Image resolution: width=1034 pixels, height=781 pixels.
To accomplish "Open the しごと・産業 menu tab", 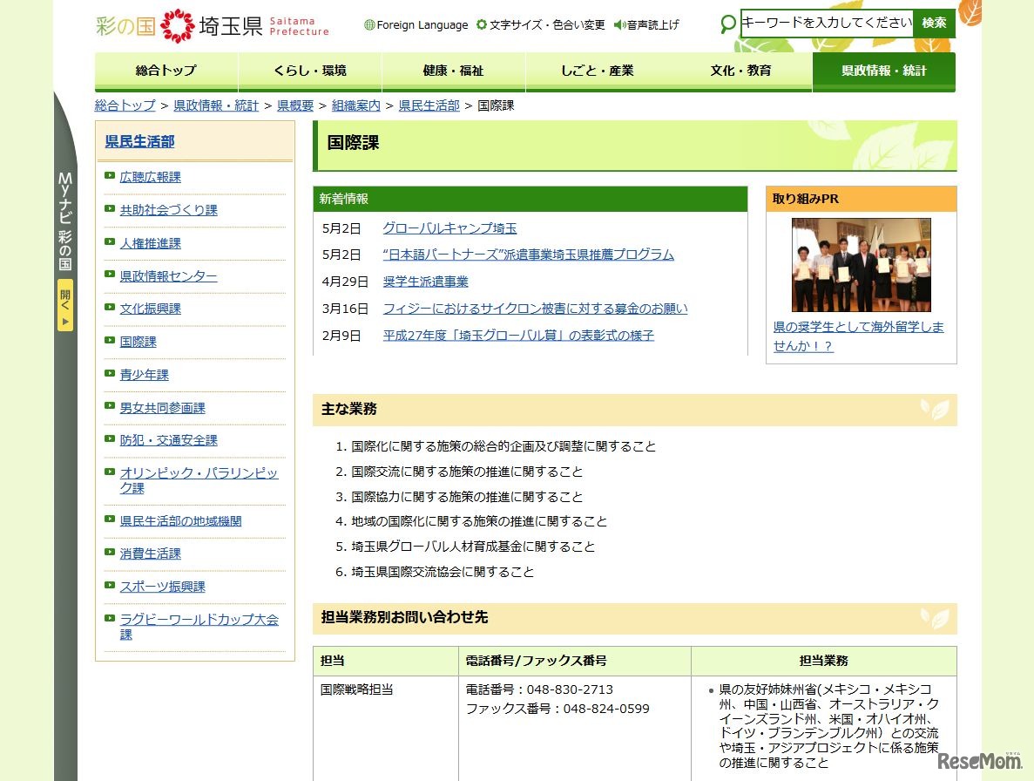I will coord(597,71).
